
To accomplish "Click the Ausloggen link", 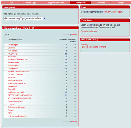I will click(117, 12).
